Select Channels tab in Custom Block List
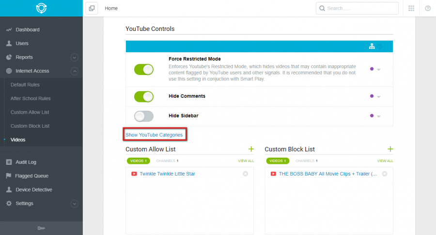 point(307,161)
